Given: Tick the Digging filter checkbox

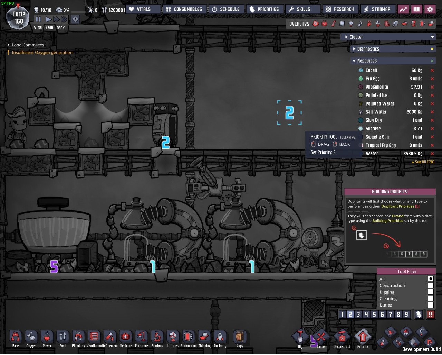Looking at the screenshot, I should (431, 292).
